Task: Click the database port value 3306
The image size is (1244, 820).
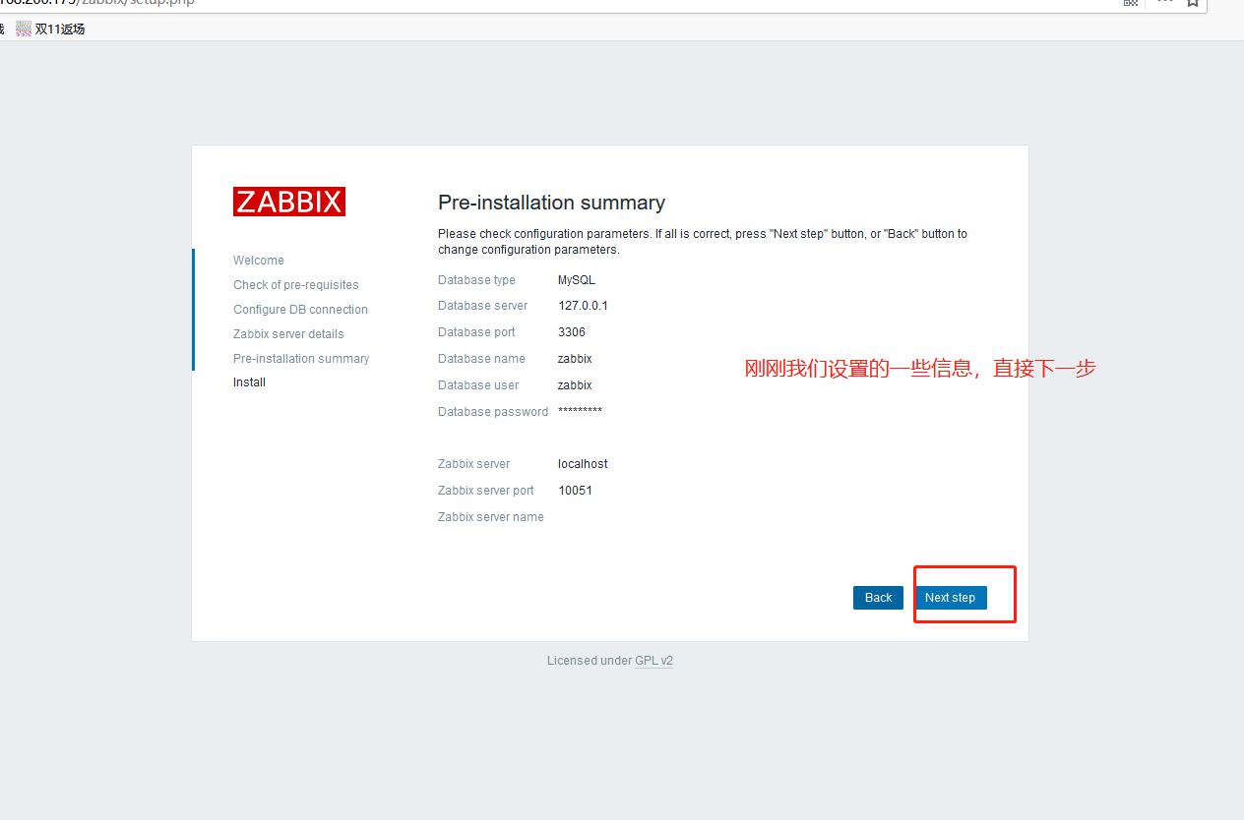Action: (x=572, y=332)
